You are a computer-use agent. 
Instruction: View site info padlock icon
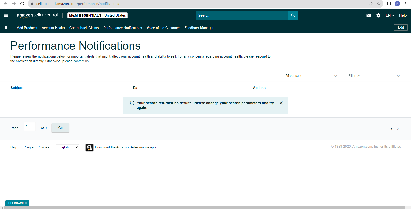(32, 4)
